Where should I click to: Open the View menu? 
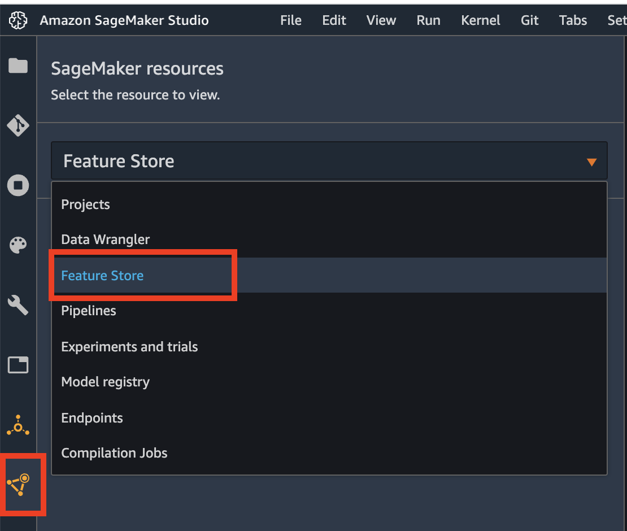coord(381,20)
